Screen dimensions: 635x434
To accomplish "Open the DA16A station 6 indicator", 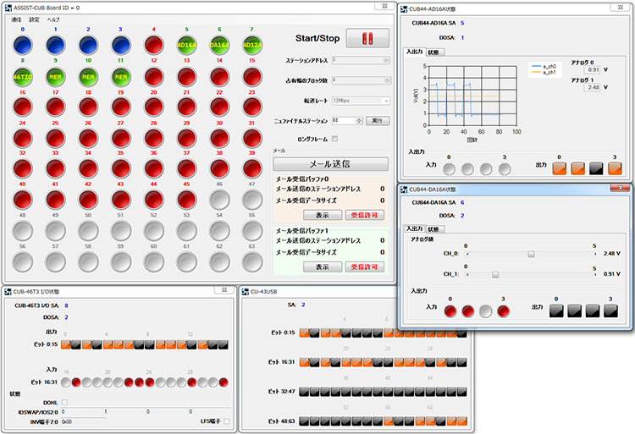I will (x=219, y=45).
